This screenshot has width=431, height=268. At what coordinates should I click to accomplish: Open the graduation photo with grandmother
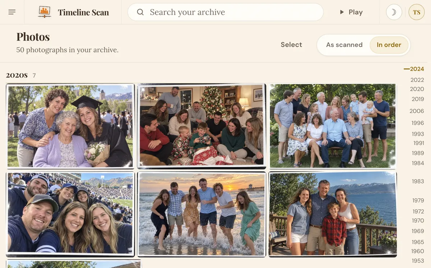click(x=70, y=126)
